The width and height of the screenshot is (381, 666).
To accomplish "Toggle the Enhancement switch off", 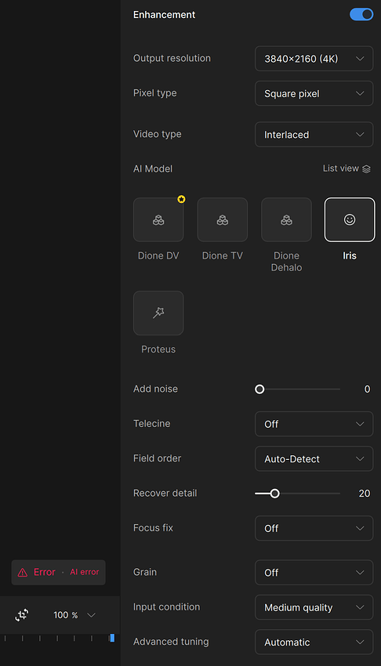I will tap(361, 14).
